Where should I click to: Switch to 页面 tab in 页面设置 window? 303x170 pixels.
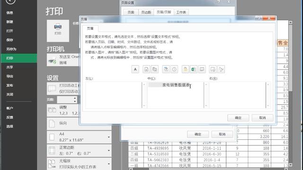[x=131, y=12]
